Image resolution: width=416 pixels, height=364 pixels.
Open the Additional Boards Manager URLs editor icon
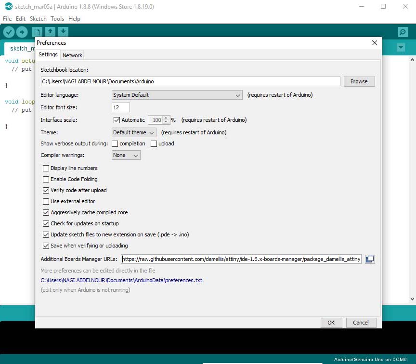pos(370,259)
